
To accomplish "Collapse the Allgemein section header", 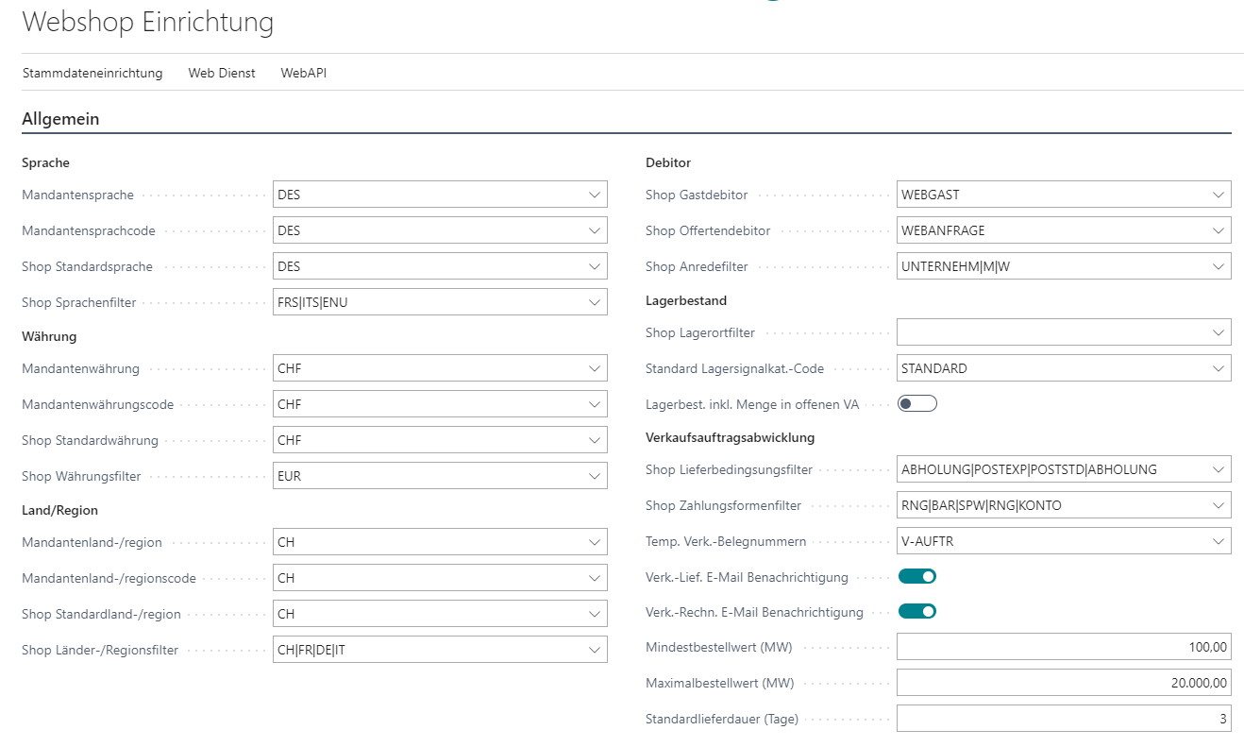I will [60, 119].
